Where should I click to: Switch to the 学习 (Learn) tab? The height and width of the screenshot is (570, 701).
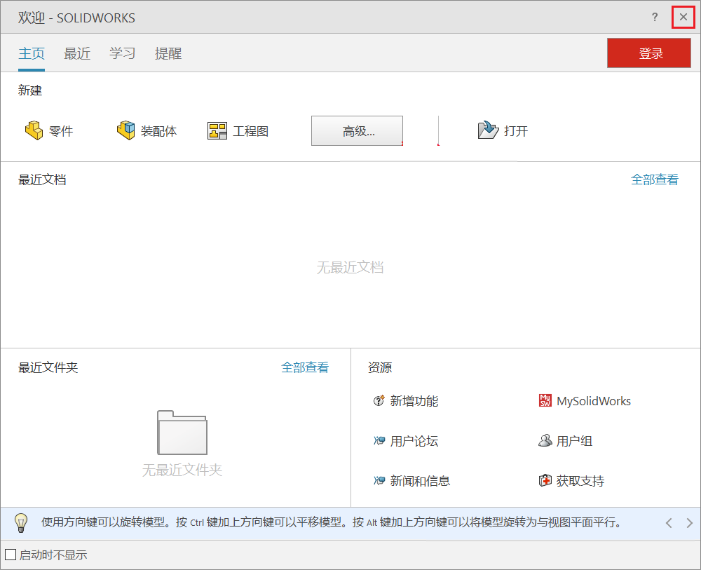tap(122, 53)
